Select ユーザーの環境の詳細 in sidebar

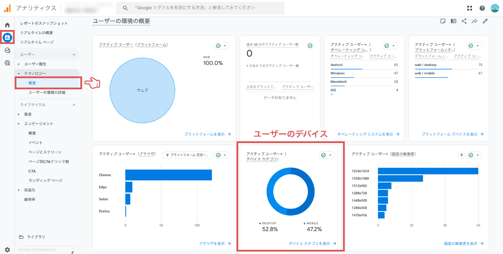tap(47, 92)
